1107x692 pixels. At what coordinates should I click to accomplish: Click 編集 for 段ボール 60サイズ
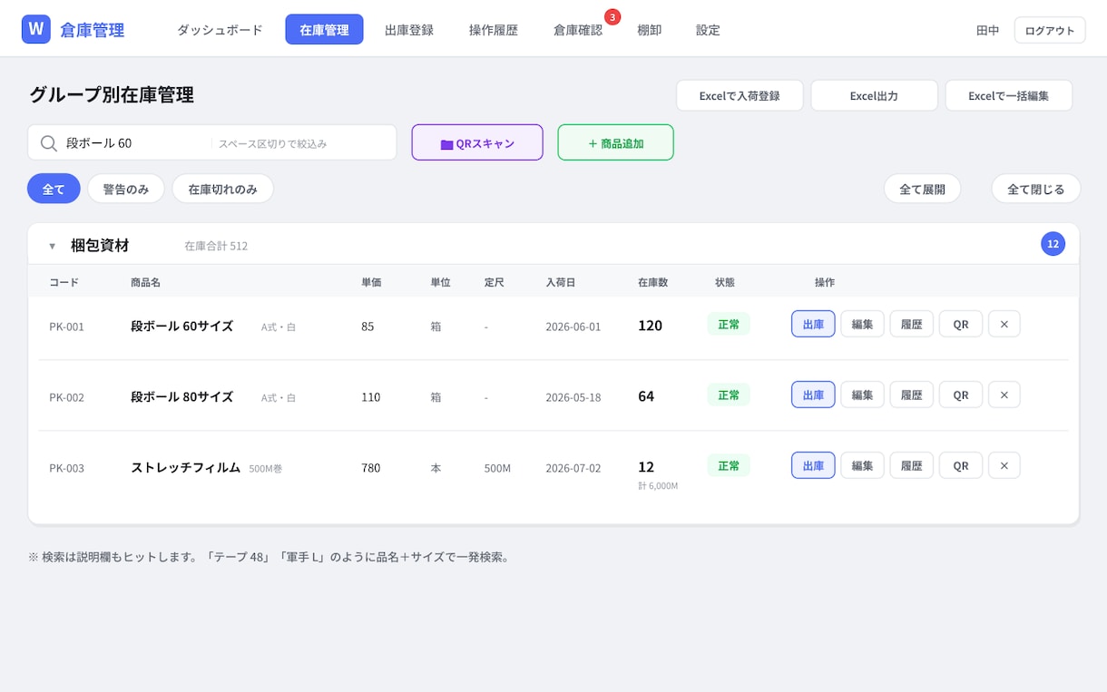pyautogui.click(x=862, y=324)
